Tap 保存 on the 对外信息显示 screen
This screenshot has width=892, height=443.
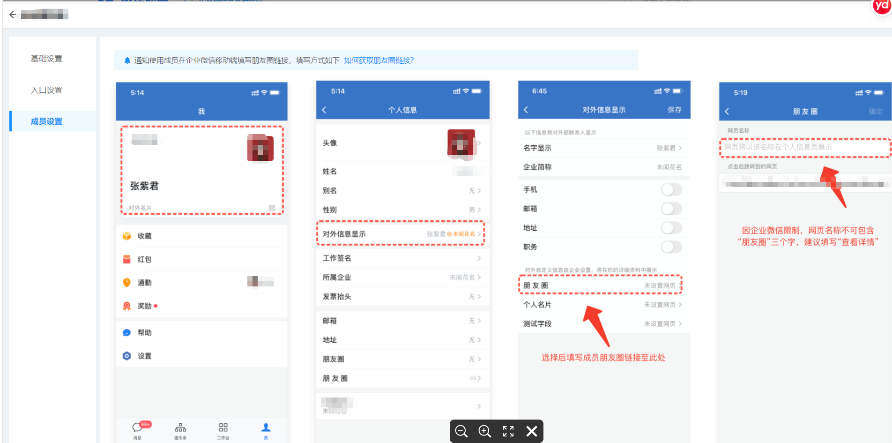[x=675, y=110]
